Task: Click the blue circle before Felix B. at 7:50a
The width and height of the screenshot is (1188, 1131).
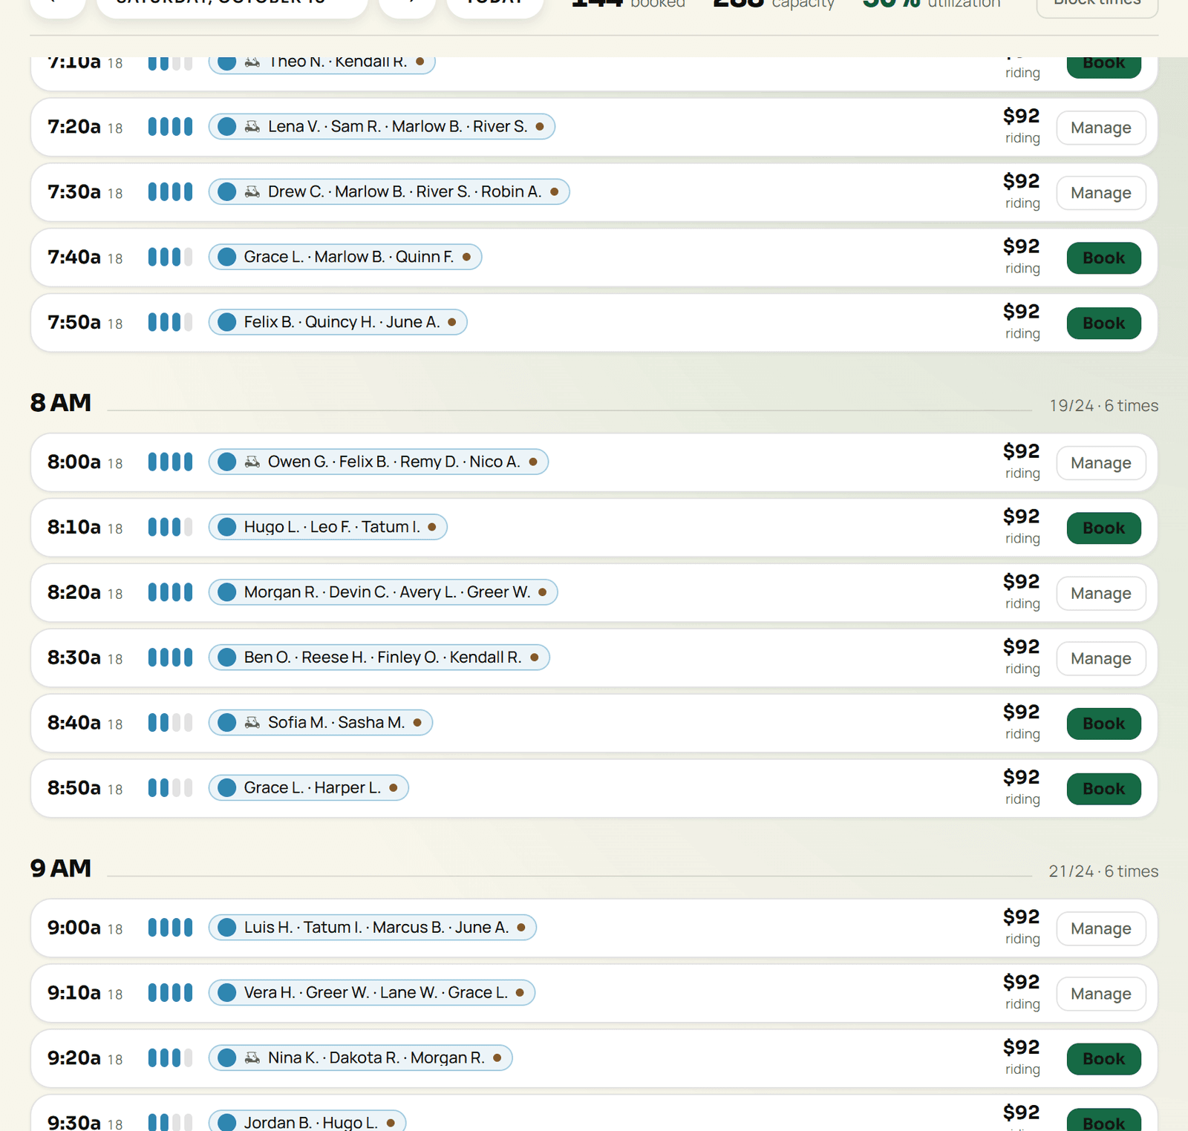Action: pos(227,322)
